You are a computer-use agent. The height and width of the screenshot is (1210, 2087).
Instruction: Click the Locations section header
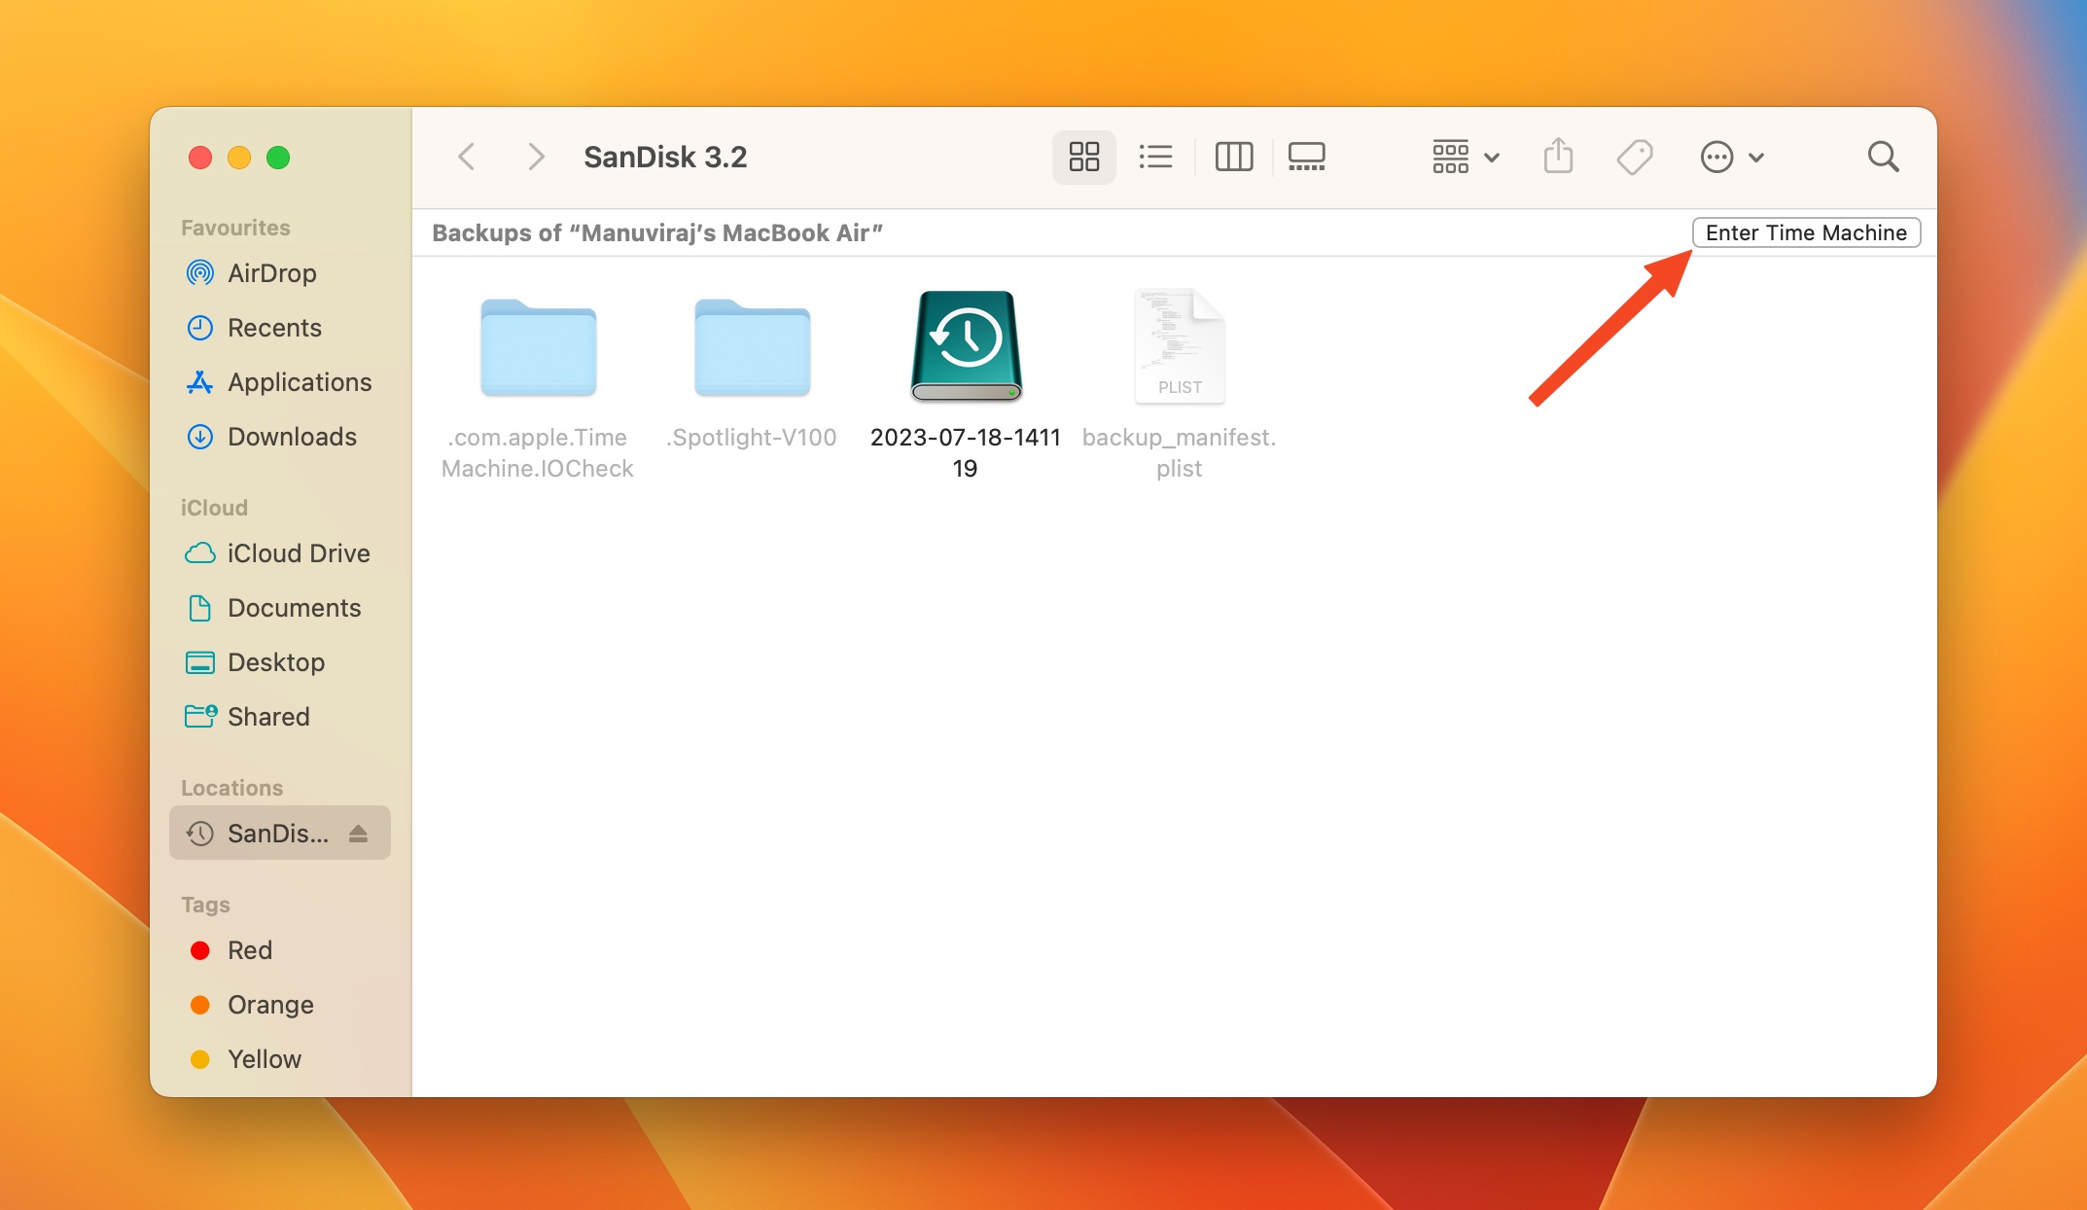[x=231, y=788]
